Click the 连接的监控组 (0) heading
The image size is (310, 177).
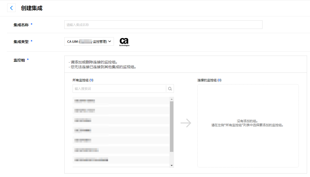[209, 80]
